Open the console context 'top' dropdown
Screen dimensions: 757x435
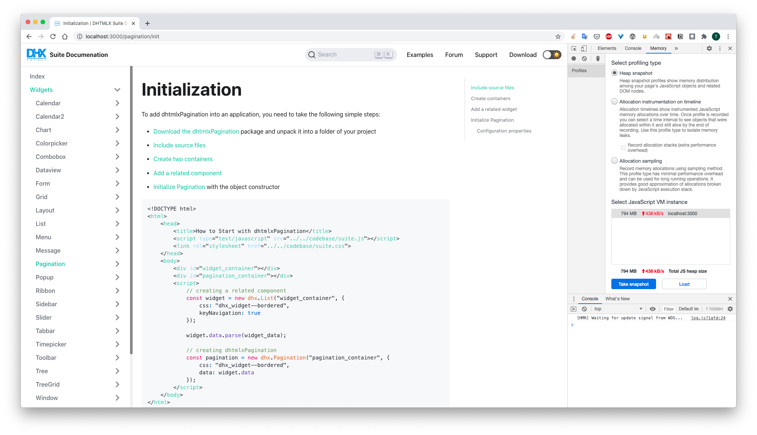[x=618, y=309]
